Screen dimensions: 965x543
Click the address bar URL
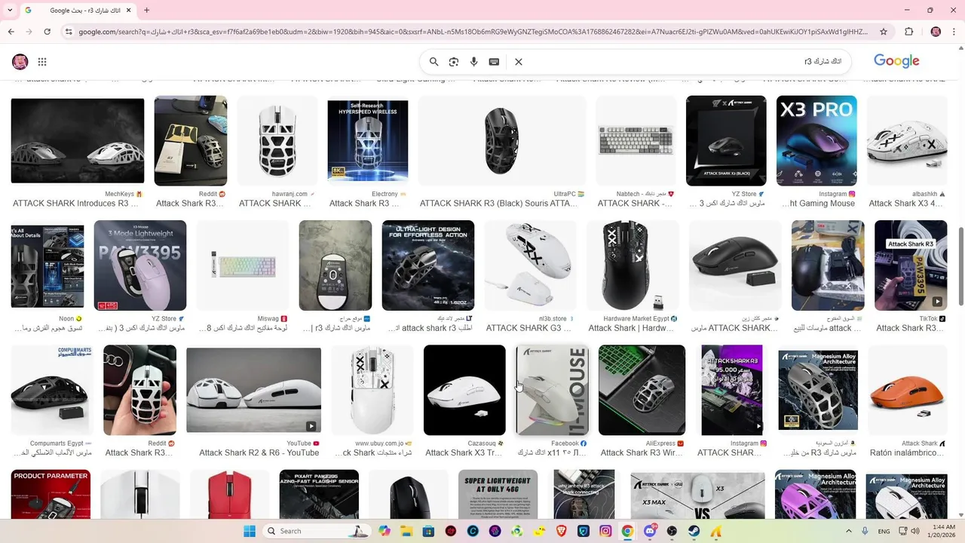pos(473,32)
